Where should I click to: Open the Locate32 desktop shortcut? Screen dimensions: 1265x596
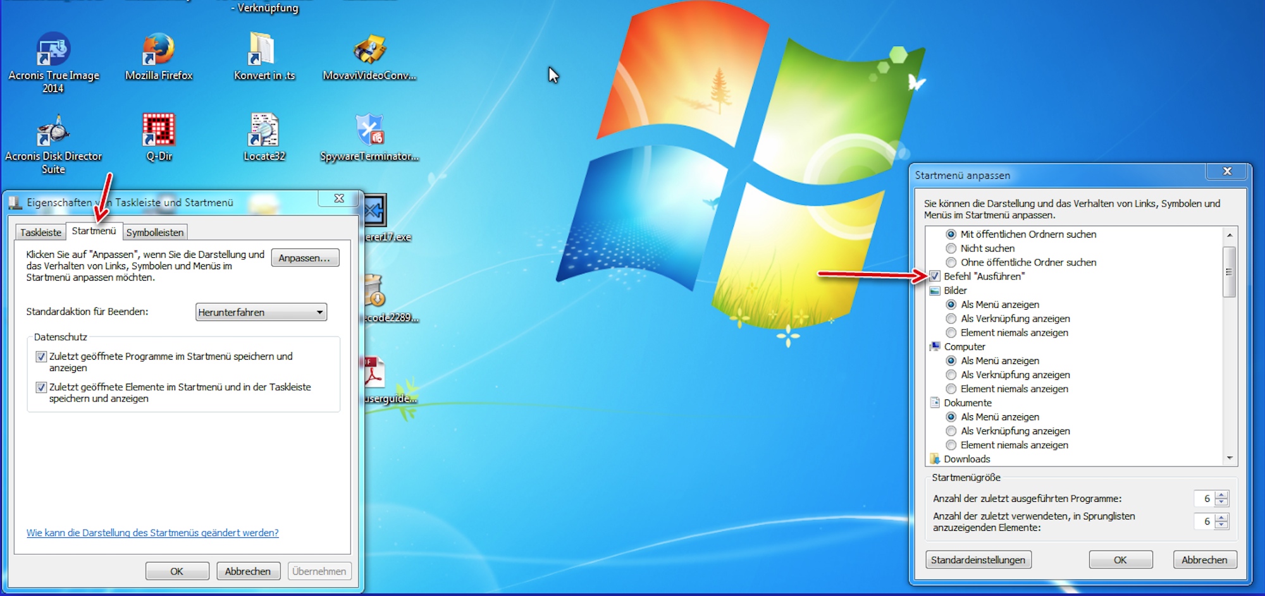point(264,131)
